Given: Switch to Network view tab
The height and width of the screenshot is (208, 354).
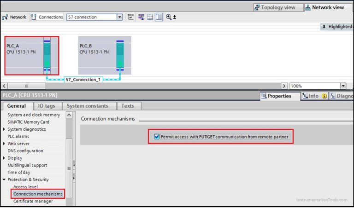Looking at the screenshot, I should coord(328,7).
